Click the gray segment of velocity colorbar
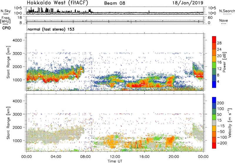The height and width of the screenshot is (163, 235). (x=214, y=123)
